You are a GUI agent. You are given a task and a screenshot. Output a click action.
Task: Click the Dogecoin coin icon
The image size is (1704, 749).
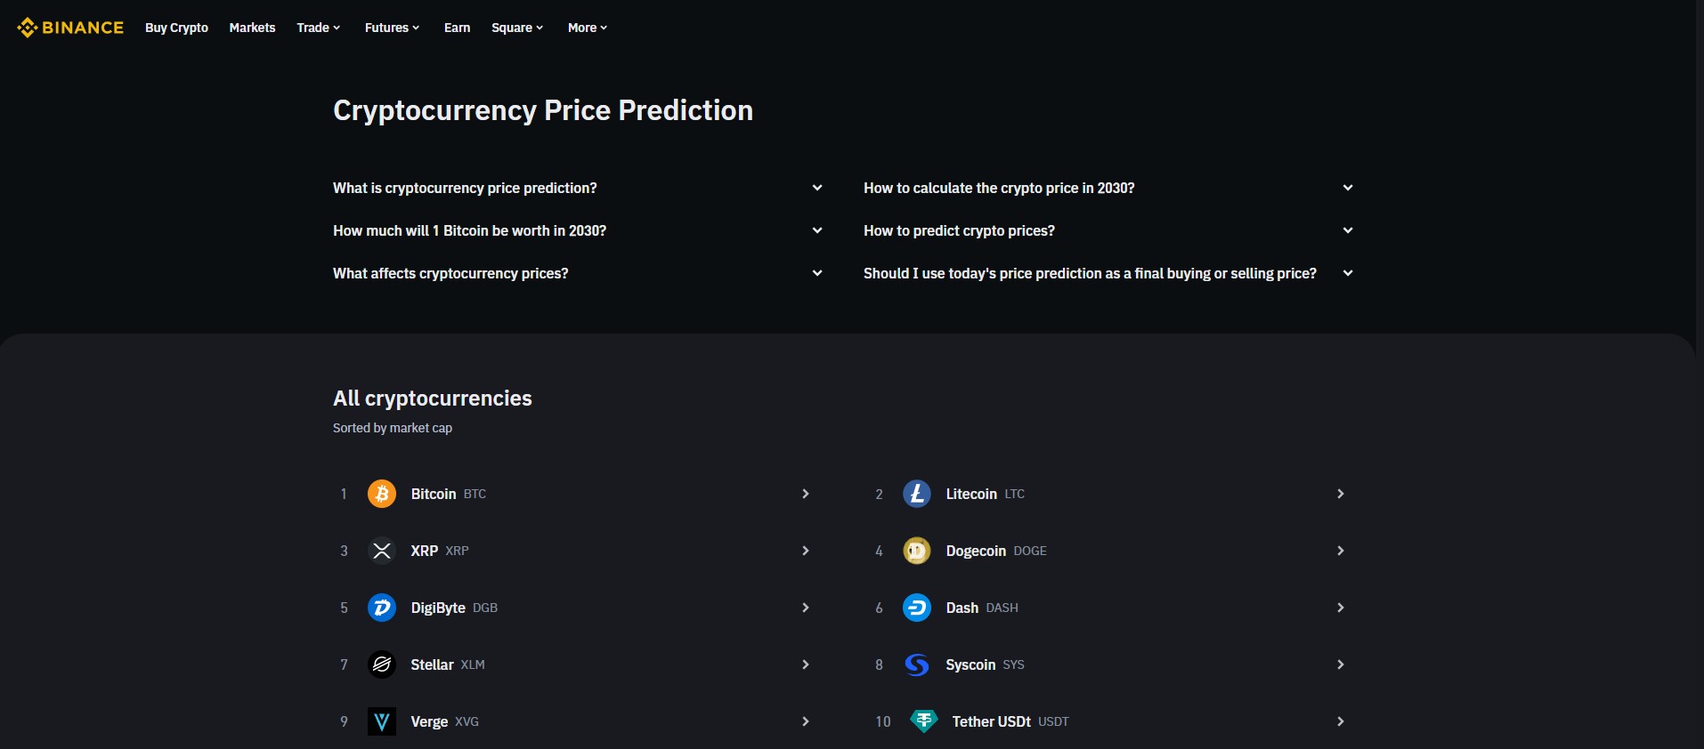click(918, 552)
